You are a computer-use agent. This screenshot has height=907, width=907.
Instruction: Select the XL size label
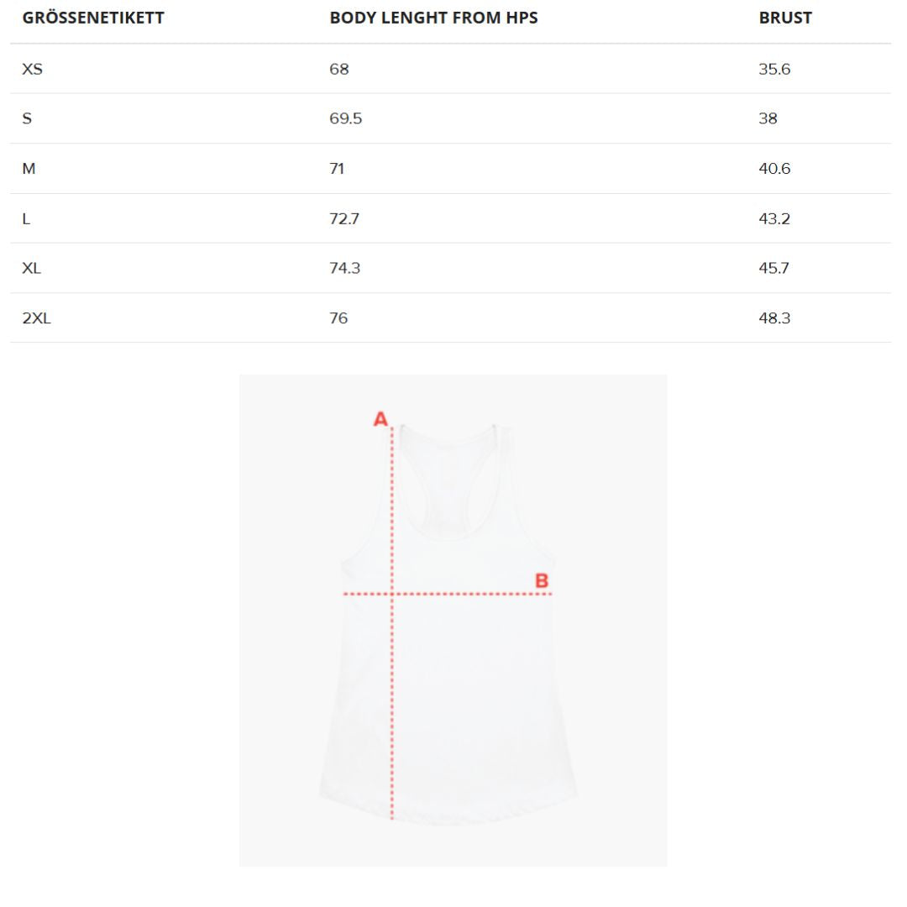point(32,268)
